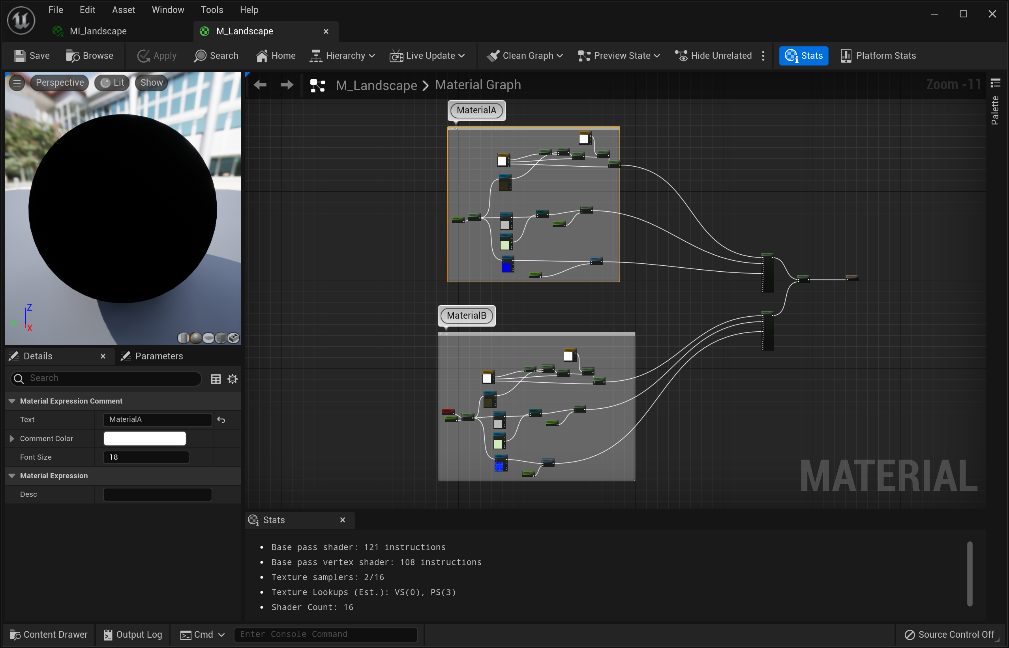Toggle the Stats button off

[803, 56]
